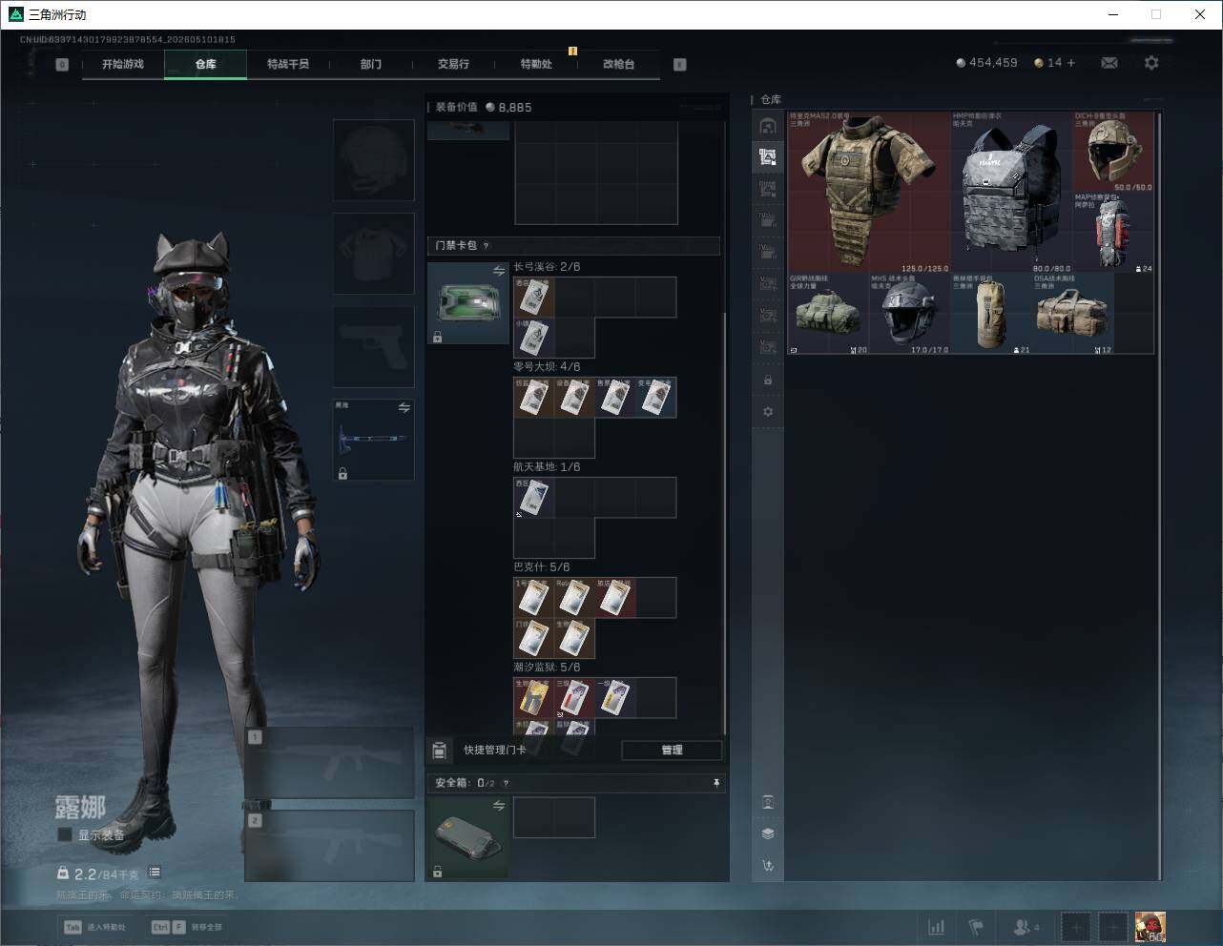
Task: Open the statistics bar chart icon
Action: (x=937, y=927)
